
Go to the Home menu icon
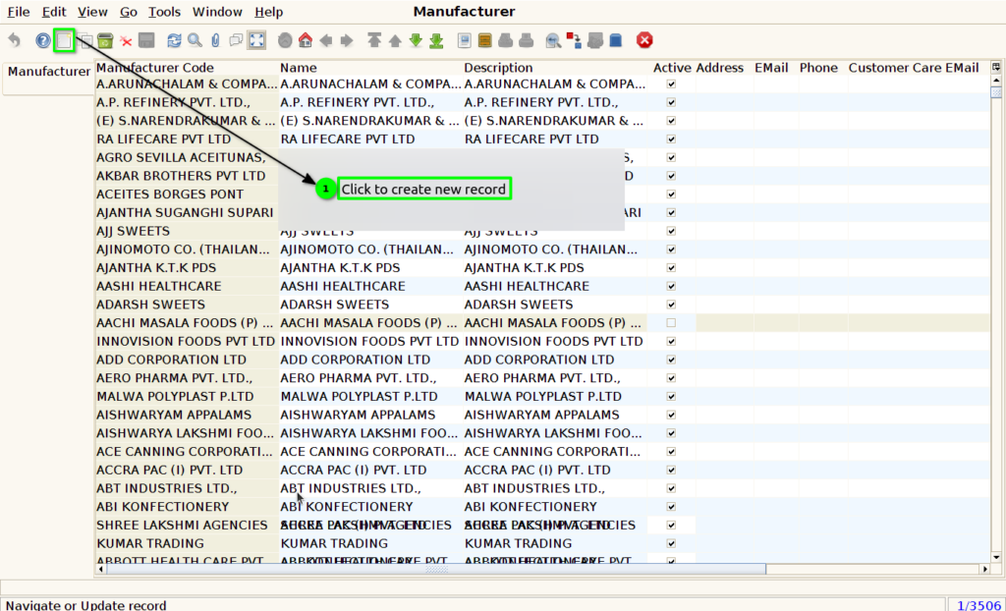(x=306, y=40)
